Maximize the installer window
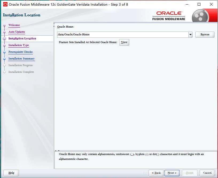Image resolution: width=218 pixels, height=178 pixels. (x=199, y=5)
